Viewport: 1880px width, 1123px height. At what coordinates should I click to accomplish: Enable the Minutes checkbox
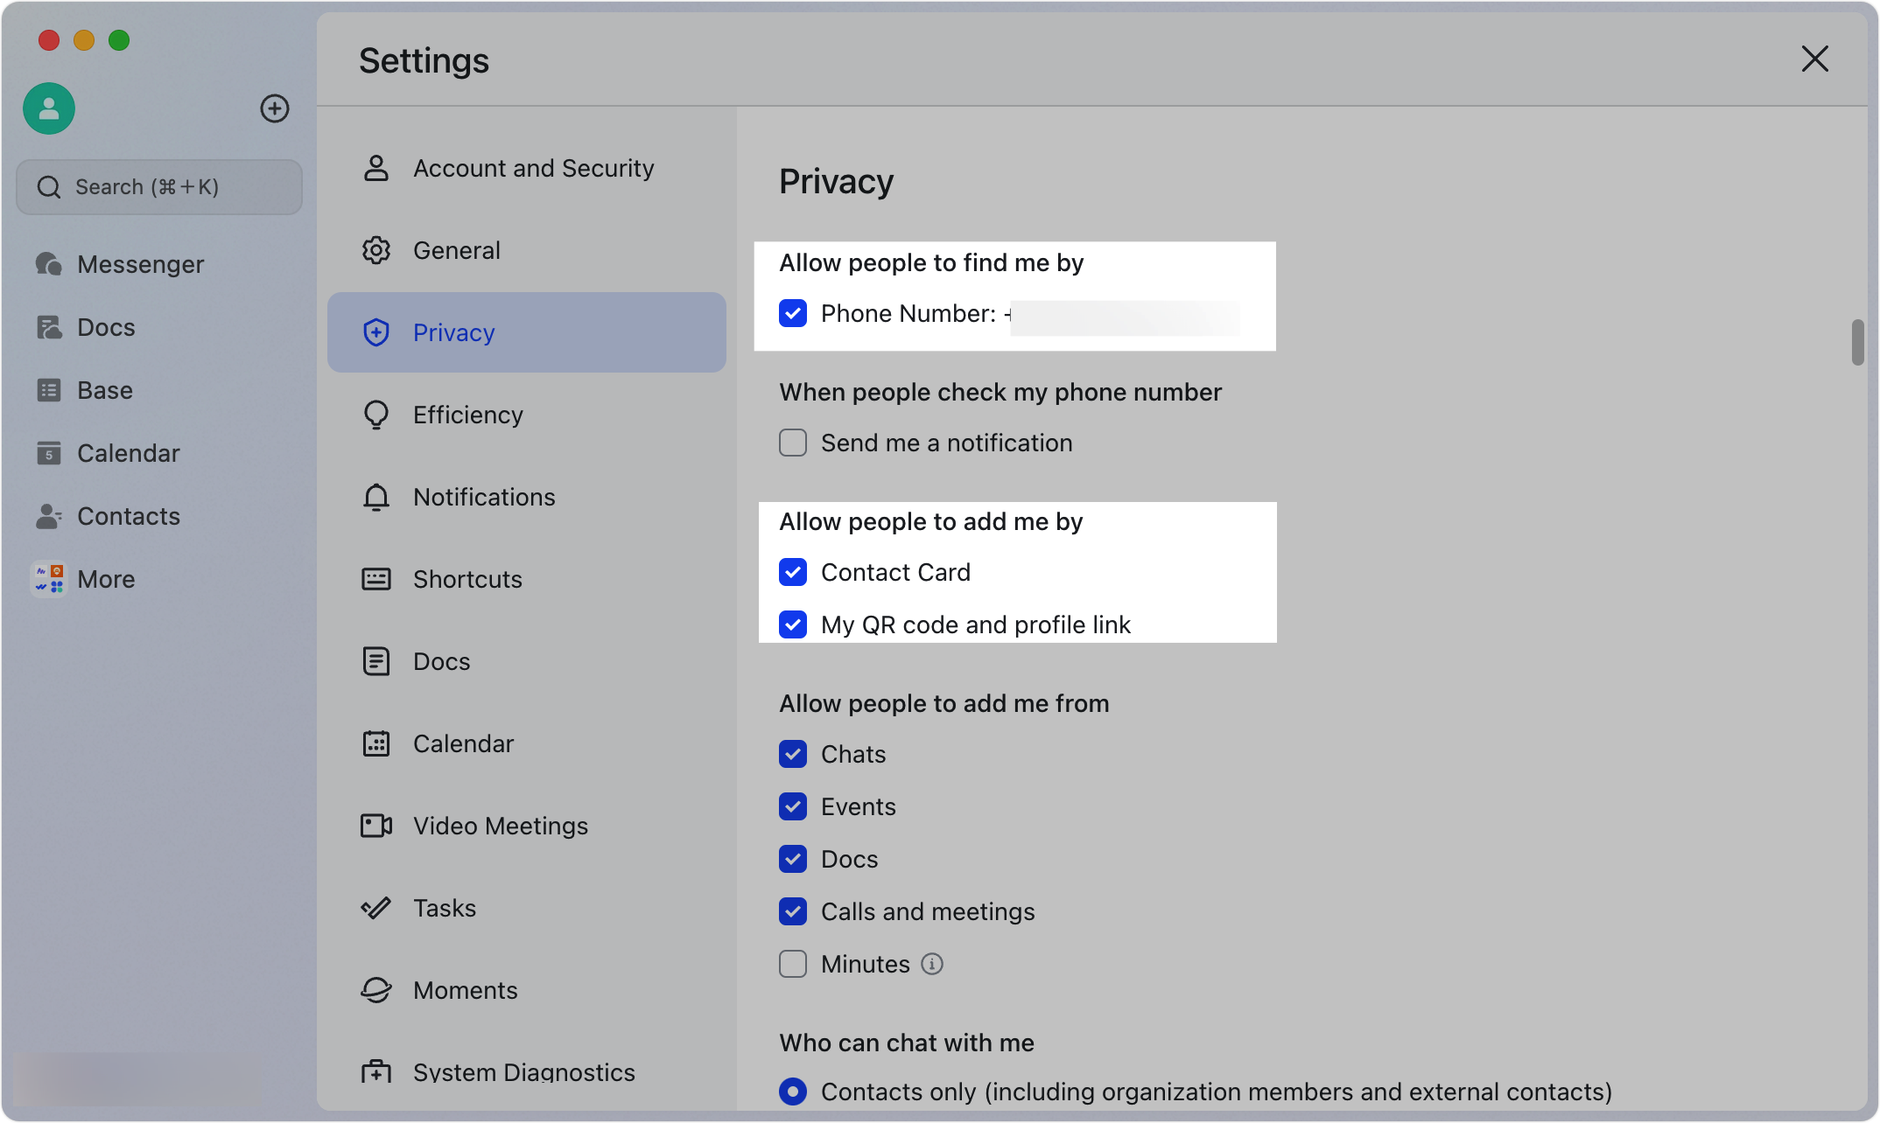click(x=792, y=964)
